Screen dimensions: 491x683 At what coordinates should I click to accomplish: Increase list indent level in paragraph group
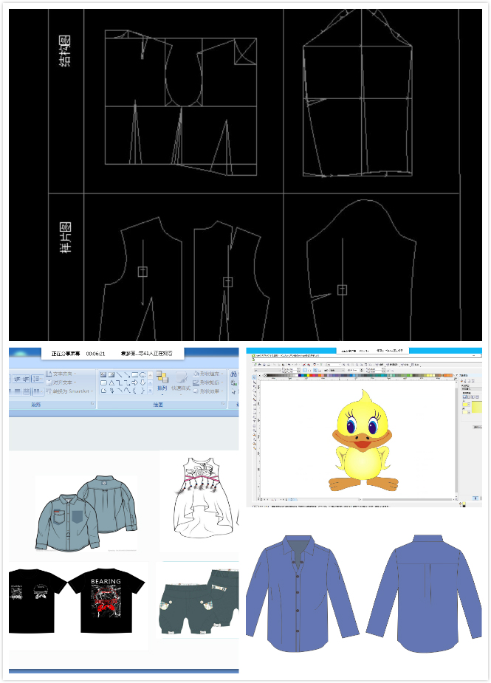click(x=26, y=379)
